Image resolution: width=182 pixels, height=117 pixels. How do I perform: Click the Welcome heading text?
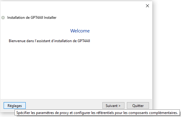(x=80, y=31)
